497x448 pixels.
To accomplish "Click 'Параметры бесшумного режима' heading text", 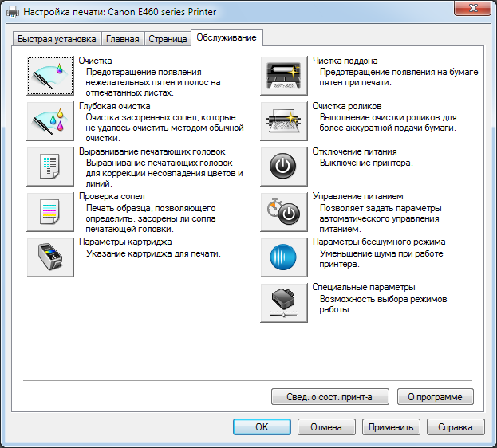I will [x=379, y=242].
